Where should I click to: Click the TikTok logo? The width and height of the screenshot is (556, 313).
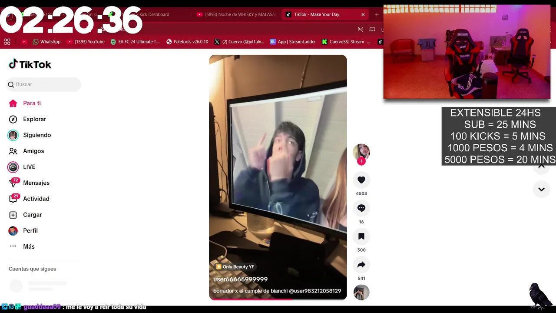pos(30,64)
